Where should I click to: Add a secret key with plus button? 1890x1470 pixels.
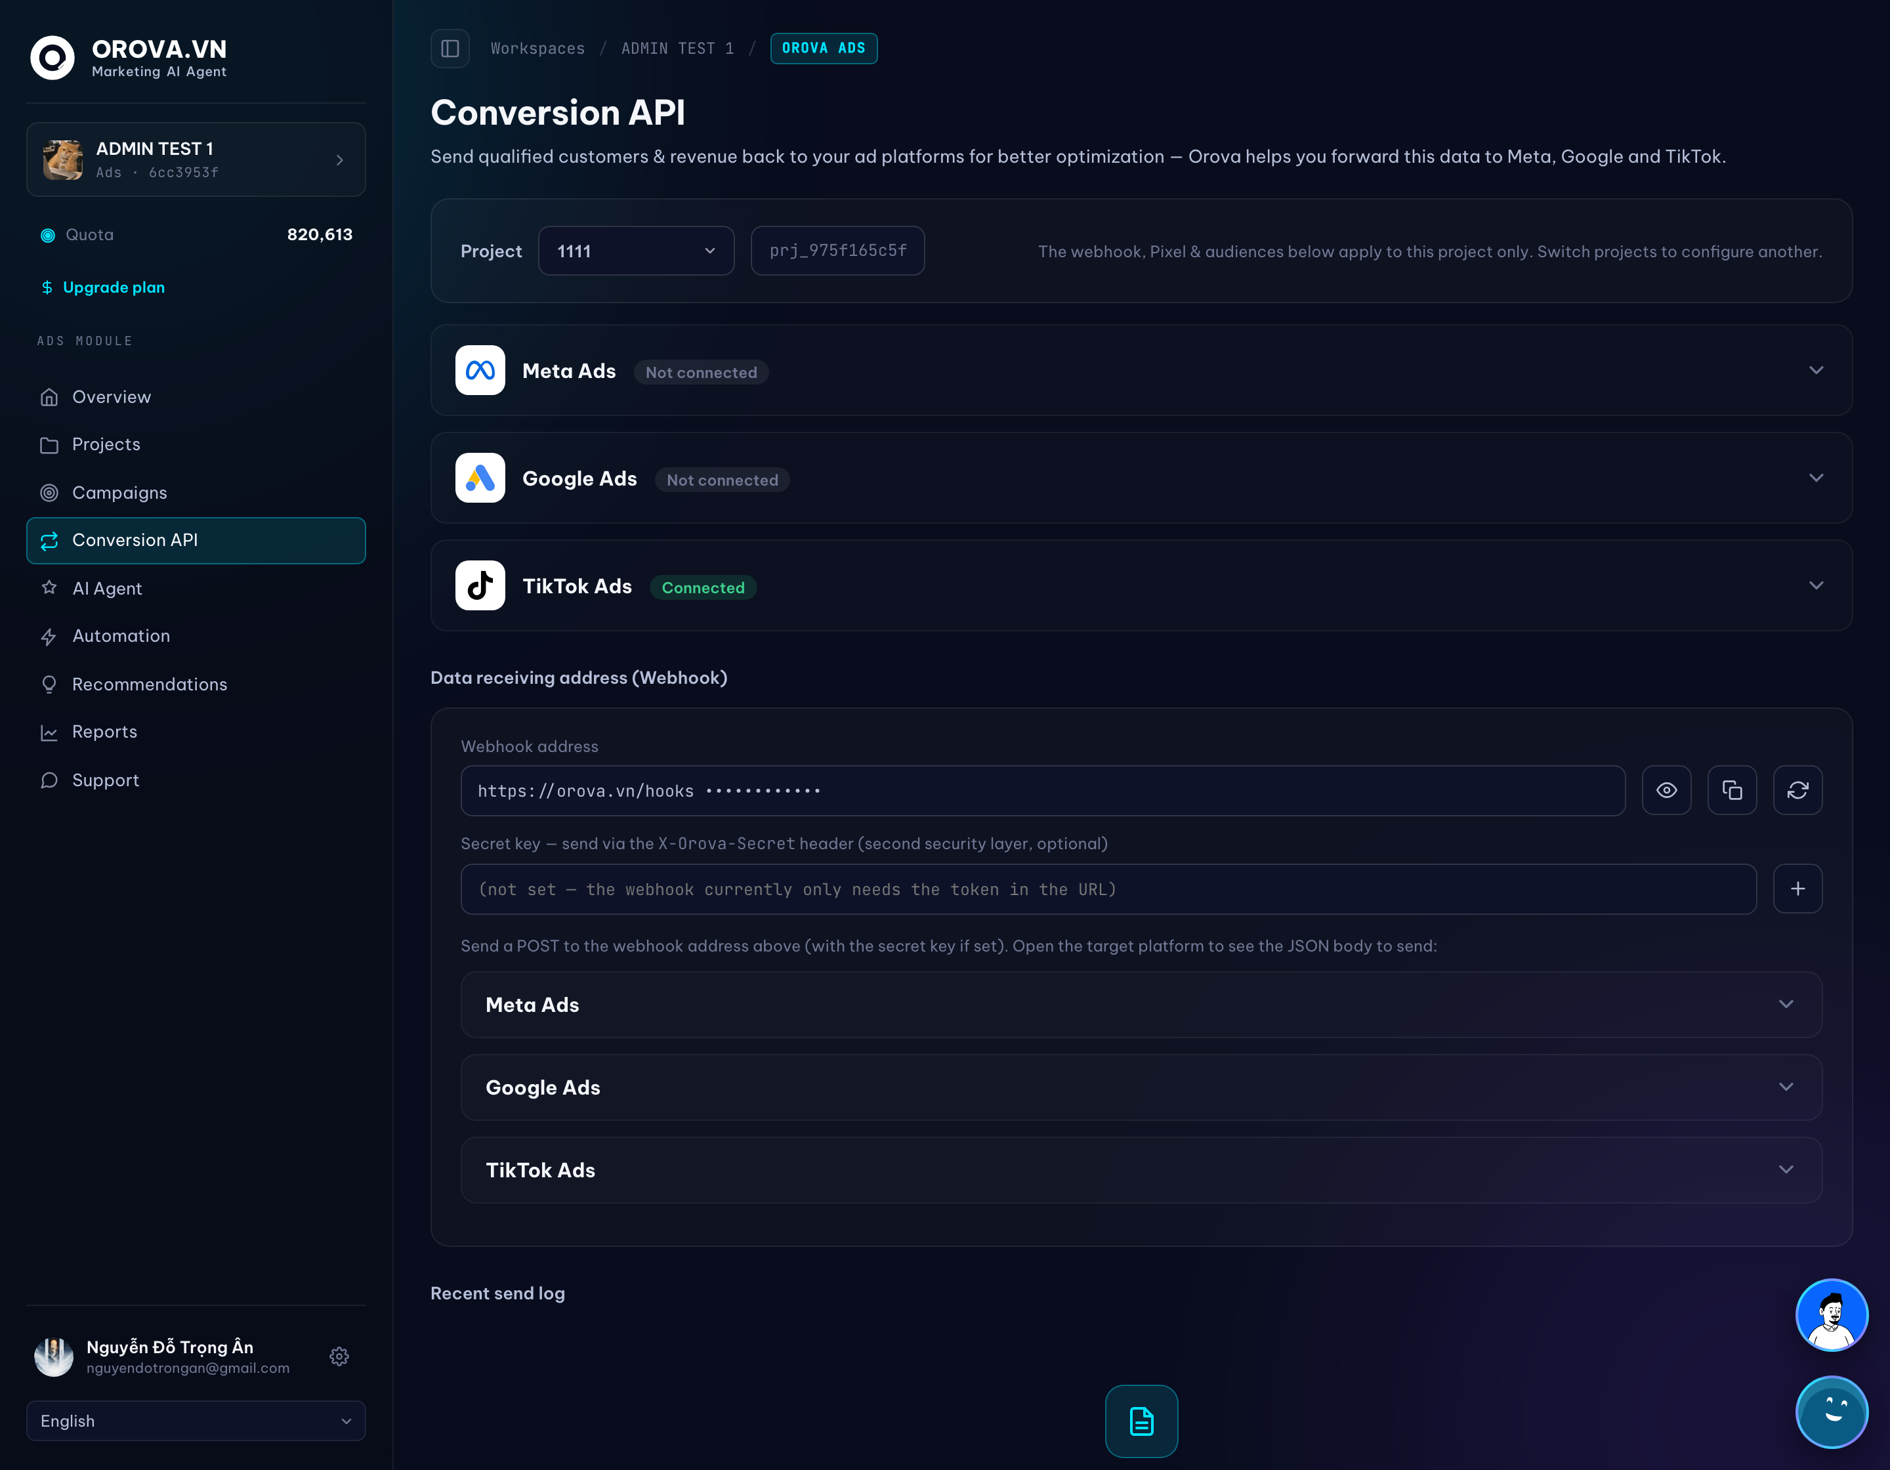(x=1797, y=889)
